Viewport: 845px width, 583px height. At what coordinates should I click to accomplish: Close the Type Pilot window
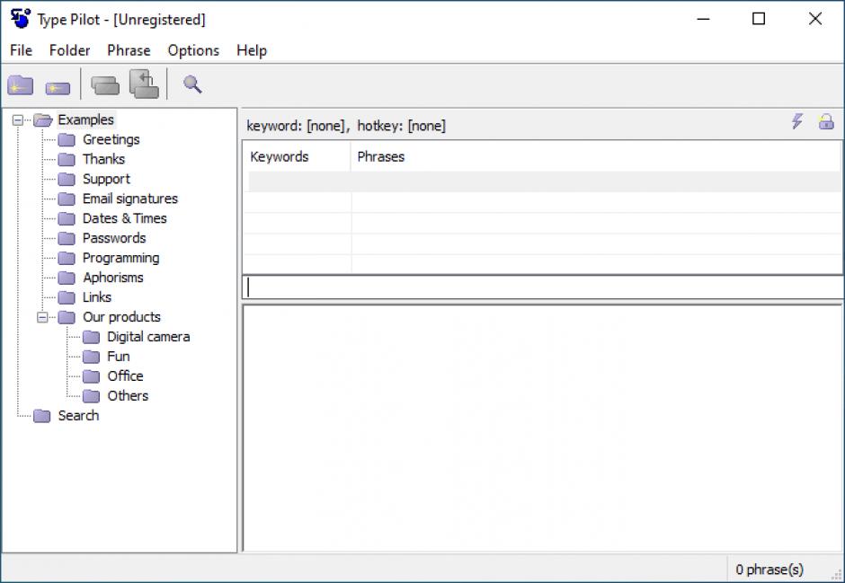pos(815,19)
